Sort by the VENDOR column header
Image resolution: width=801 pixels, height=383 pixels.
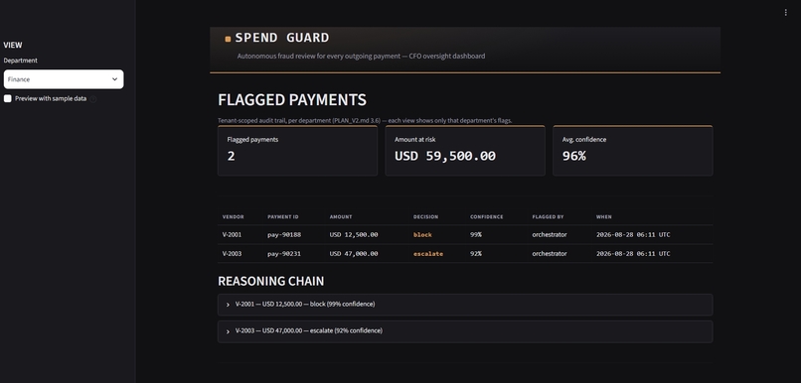pyautogui.click(x=233, y=216)
